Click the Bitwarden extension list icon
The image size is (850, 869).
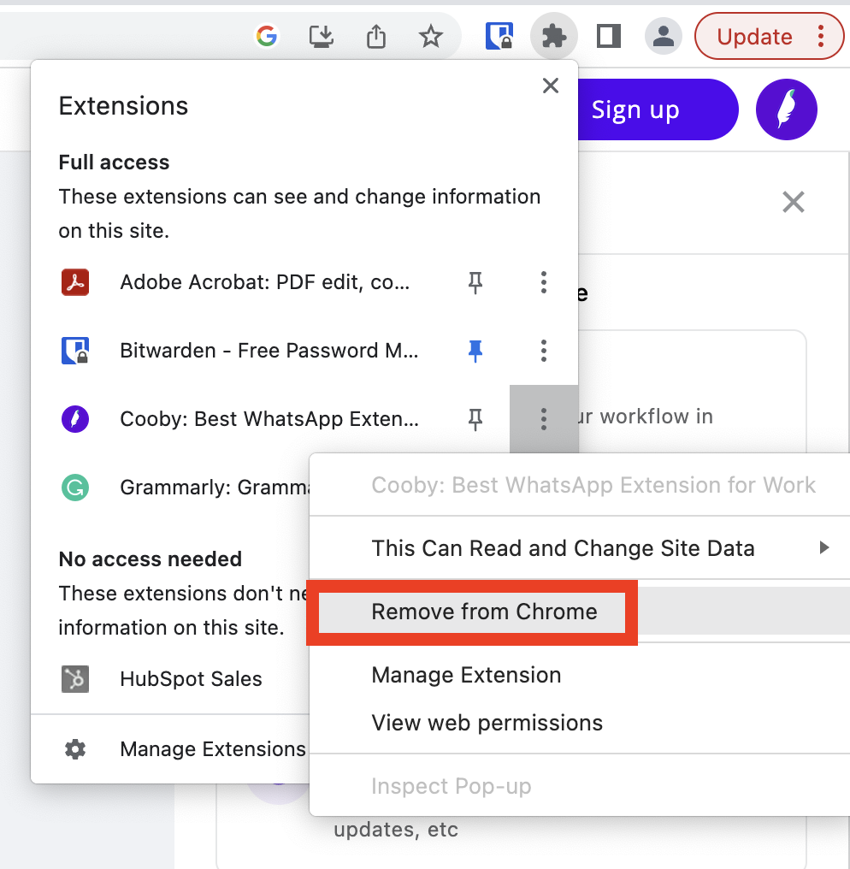[75, 351]
